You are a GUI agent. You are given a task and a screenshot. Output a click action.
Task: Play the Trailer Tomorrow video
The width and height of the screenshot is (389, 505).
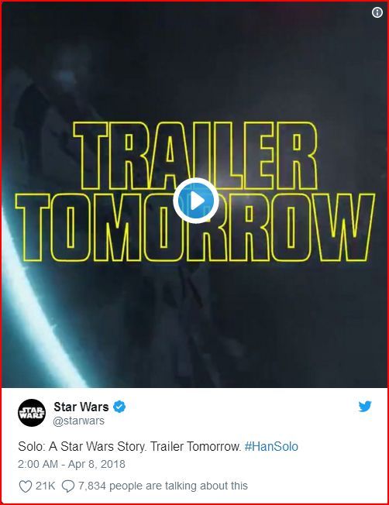coord(196,201)
